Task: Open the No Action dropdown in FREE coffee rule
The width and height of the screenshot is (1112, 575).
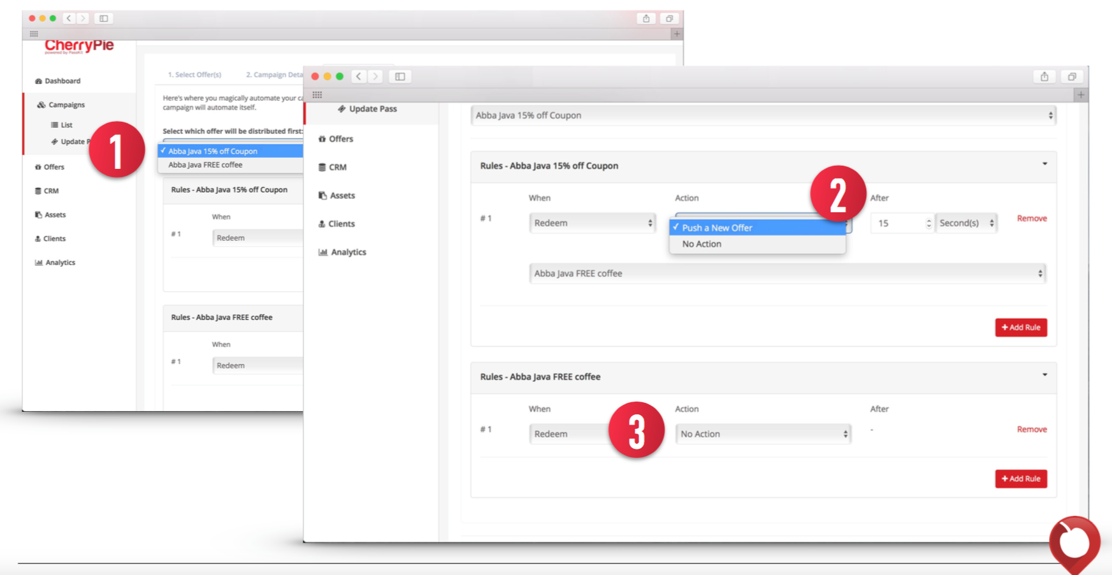Action: (763, 434)
